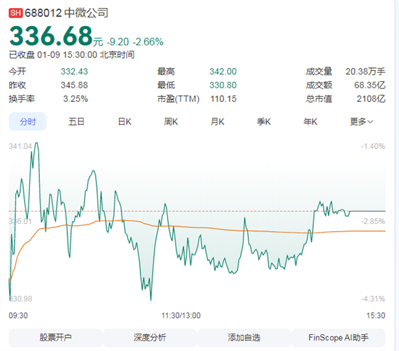Switch to 月K monthly chart

(x=217, y=121)
